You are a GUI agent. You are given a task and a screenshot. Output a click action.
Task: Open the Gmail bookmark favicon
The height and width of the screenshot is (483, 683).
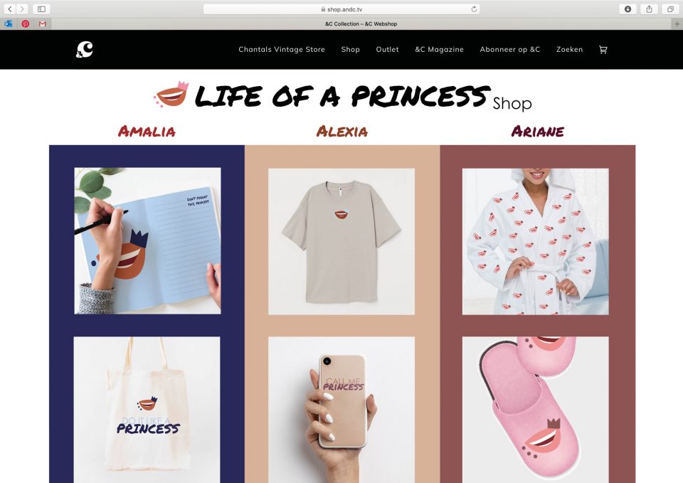tap(42, 24)
